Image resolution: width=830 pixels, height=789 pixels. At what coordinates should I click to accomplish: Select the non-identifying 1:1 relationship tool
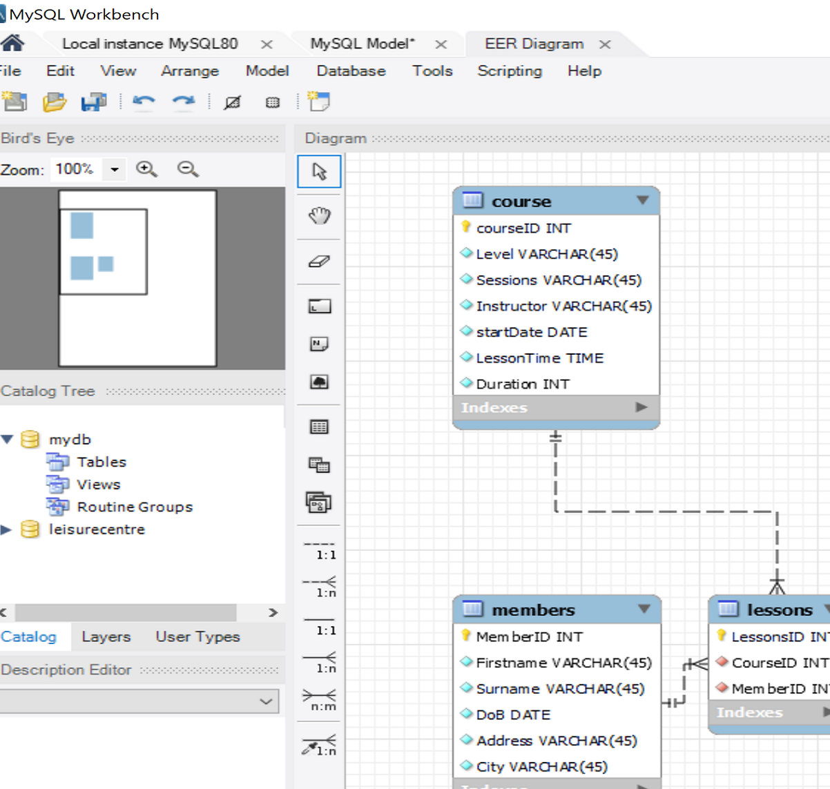tap(320, 551)
